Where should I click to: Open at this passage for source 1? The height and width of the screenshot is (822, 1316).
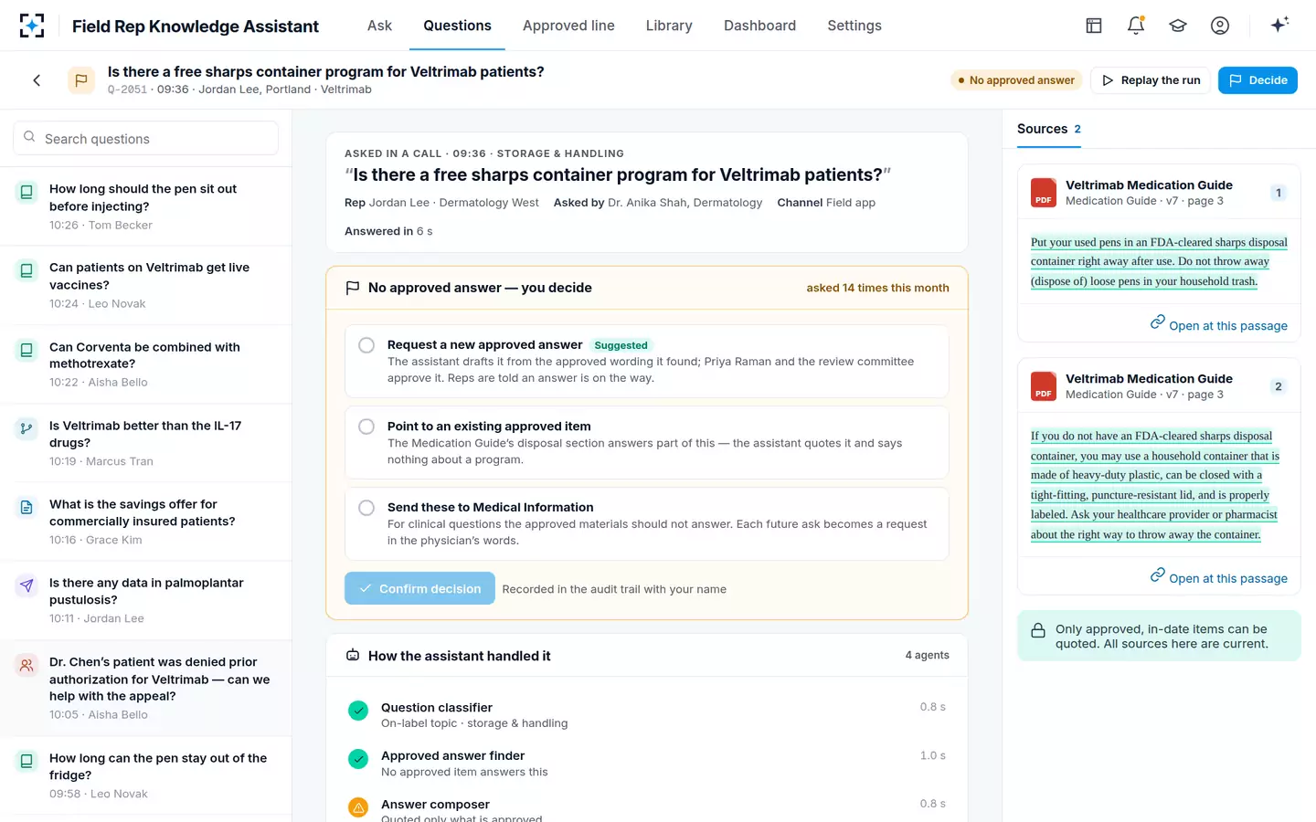pyautogui.click(x=1218, y=325)
